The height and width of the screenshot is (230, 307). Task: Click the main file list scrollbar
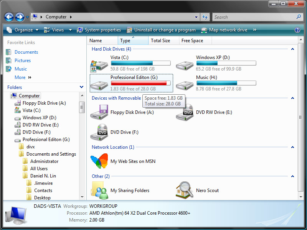coord(300,117)
